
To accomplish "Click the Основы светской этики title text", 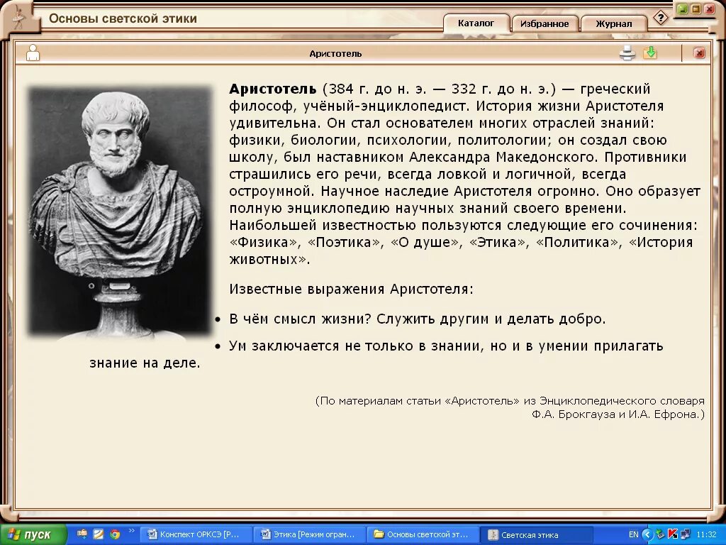I will click(123, 18).
